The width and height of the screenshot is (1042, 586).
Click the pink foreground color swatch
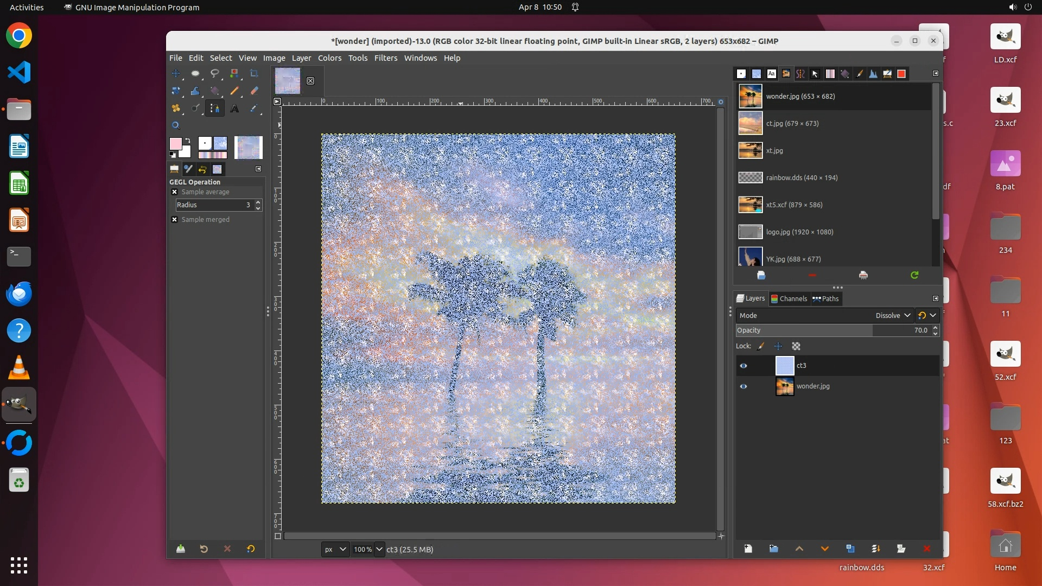tap(175, 144)
